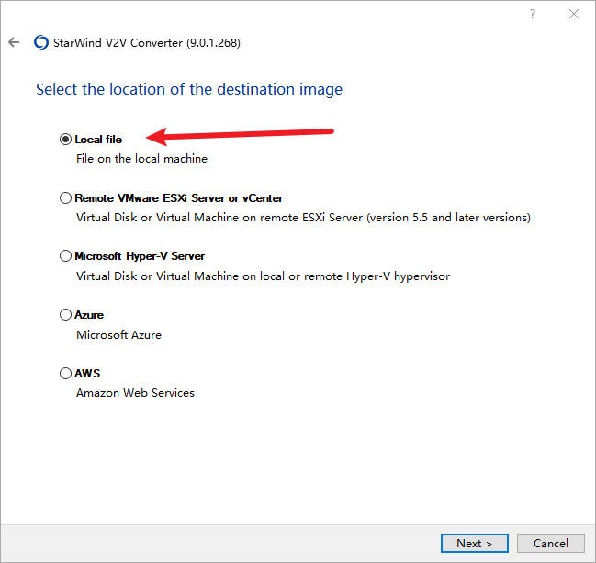Image resolution: width=596 pixels, height=563 pixels.
Task: Select the Microsoft Hyper-V Server radio button
Action: pos(65,256)
